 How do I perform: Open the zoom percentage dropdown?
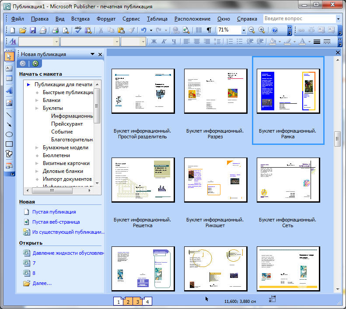coord(244,30)
